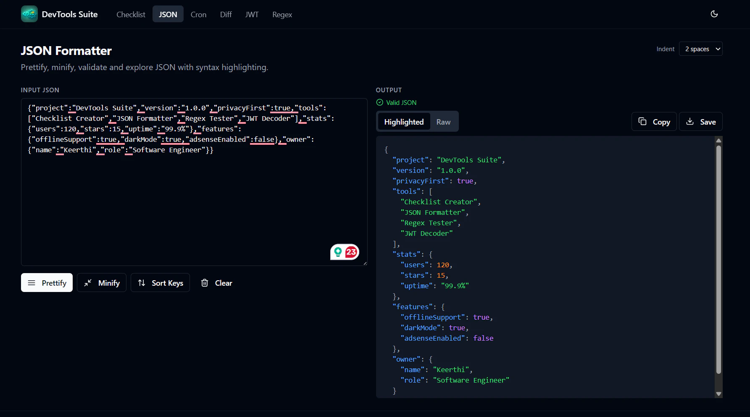Select the JSON nav tab
Image resolution: width=750 pixels, height=417 pixels.
coord(168,14)
